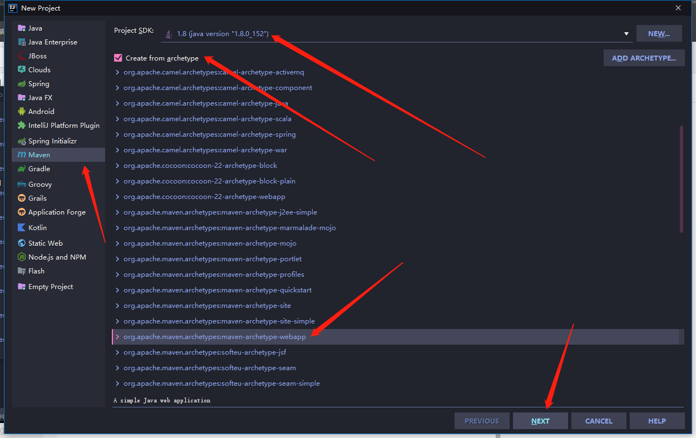Click the Spring Initializr icon
Image resolution: width=696 pixels, height=438 pixels.
coord(22,141)
